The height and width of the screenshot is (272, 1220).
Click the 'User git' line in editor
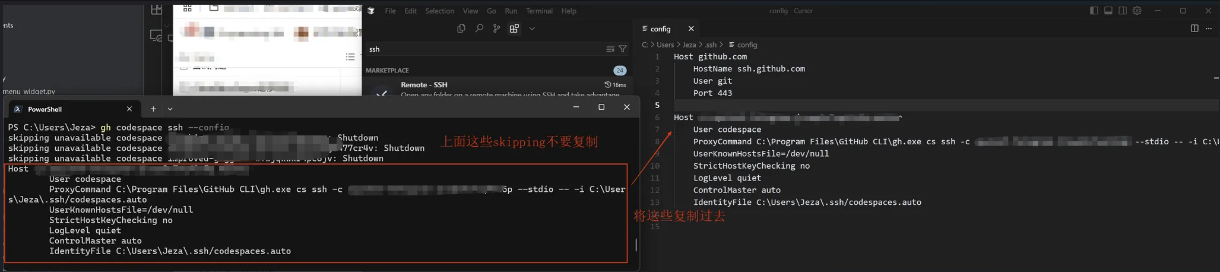click(x=712, y=81)
